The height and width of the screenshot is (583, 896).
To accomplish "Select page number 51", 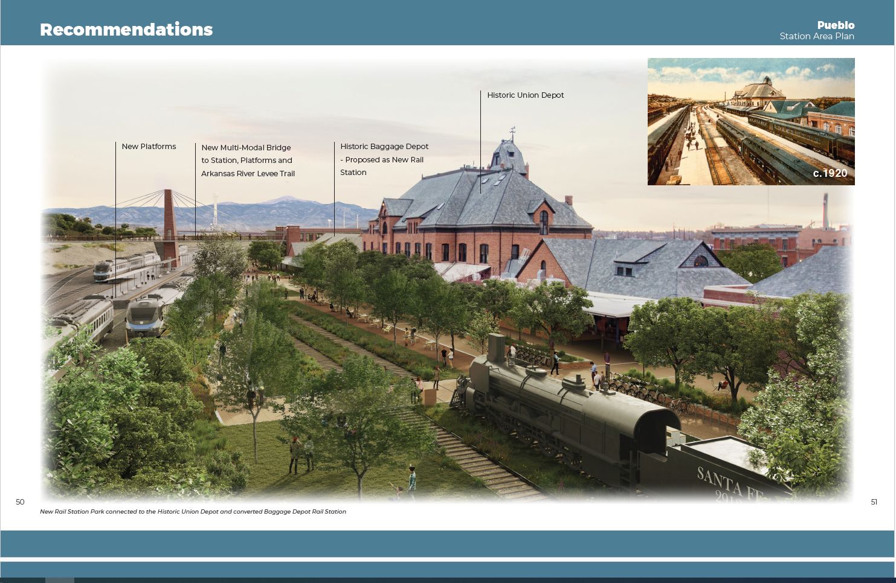I will click(874, 502).
